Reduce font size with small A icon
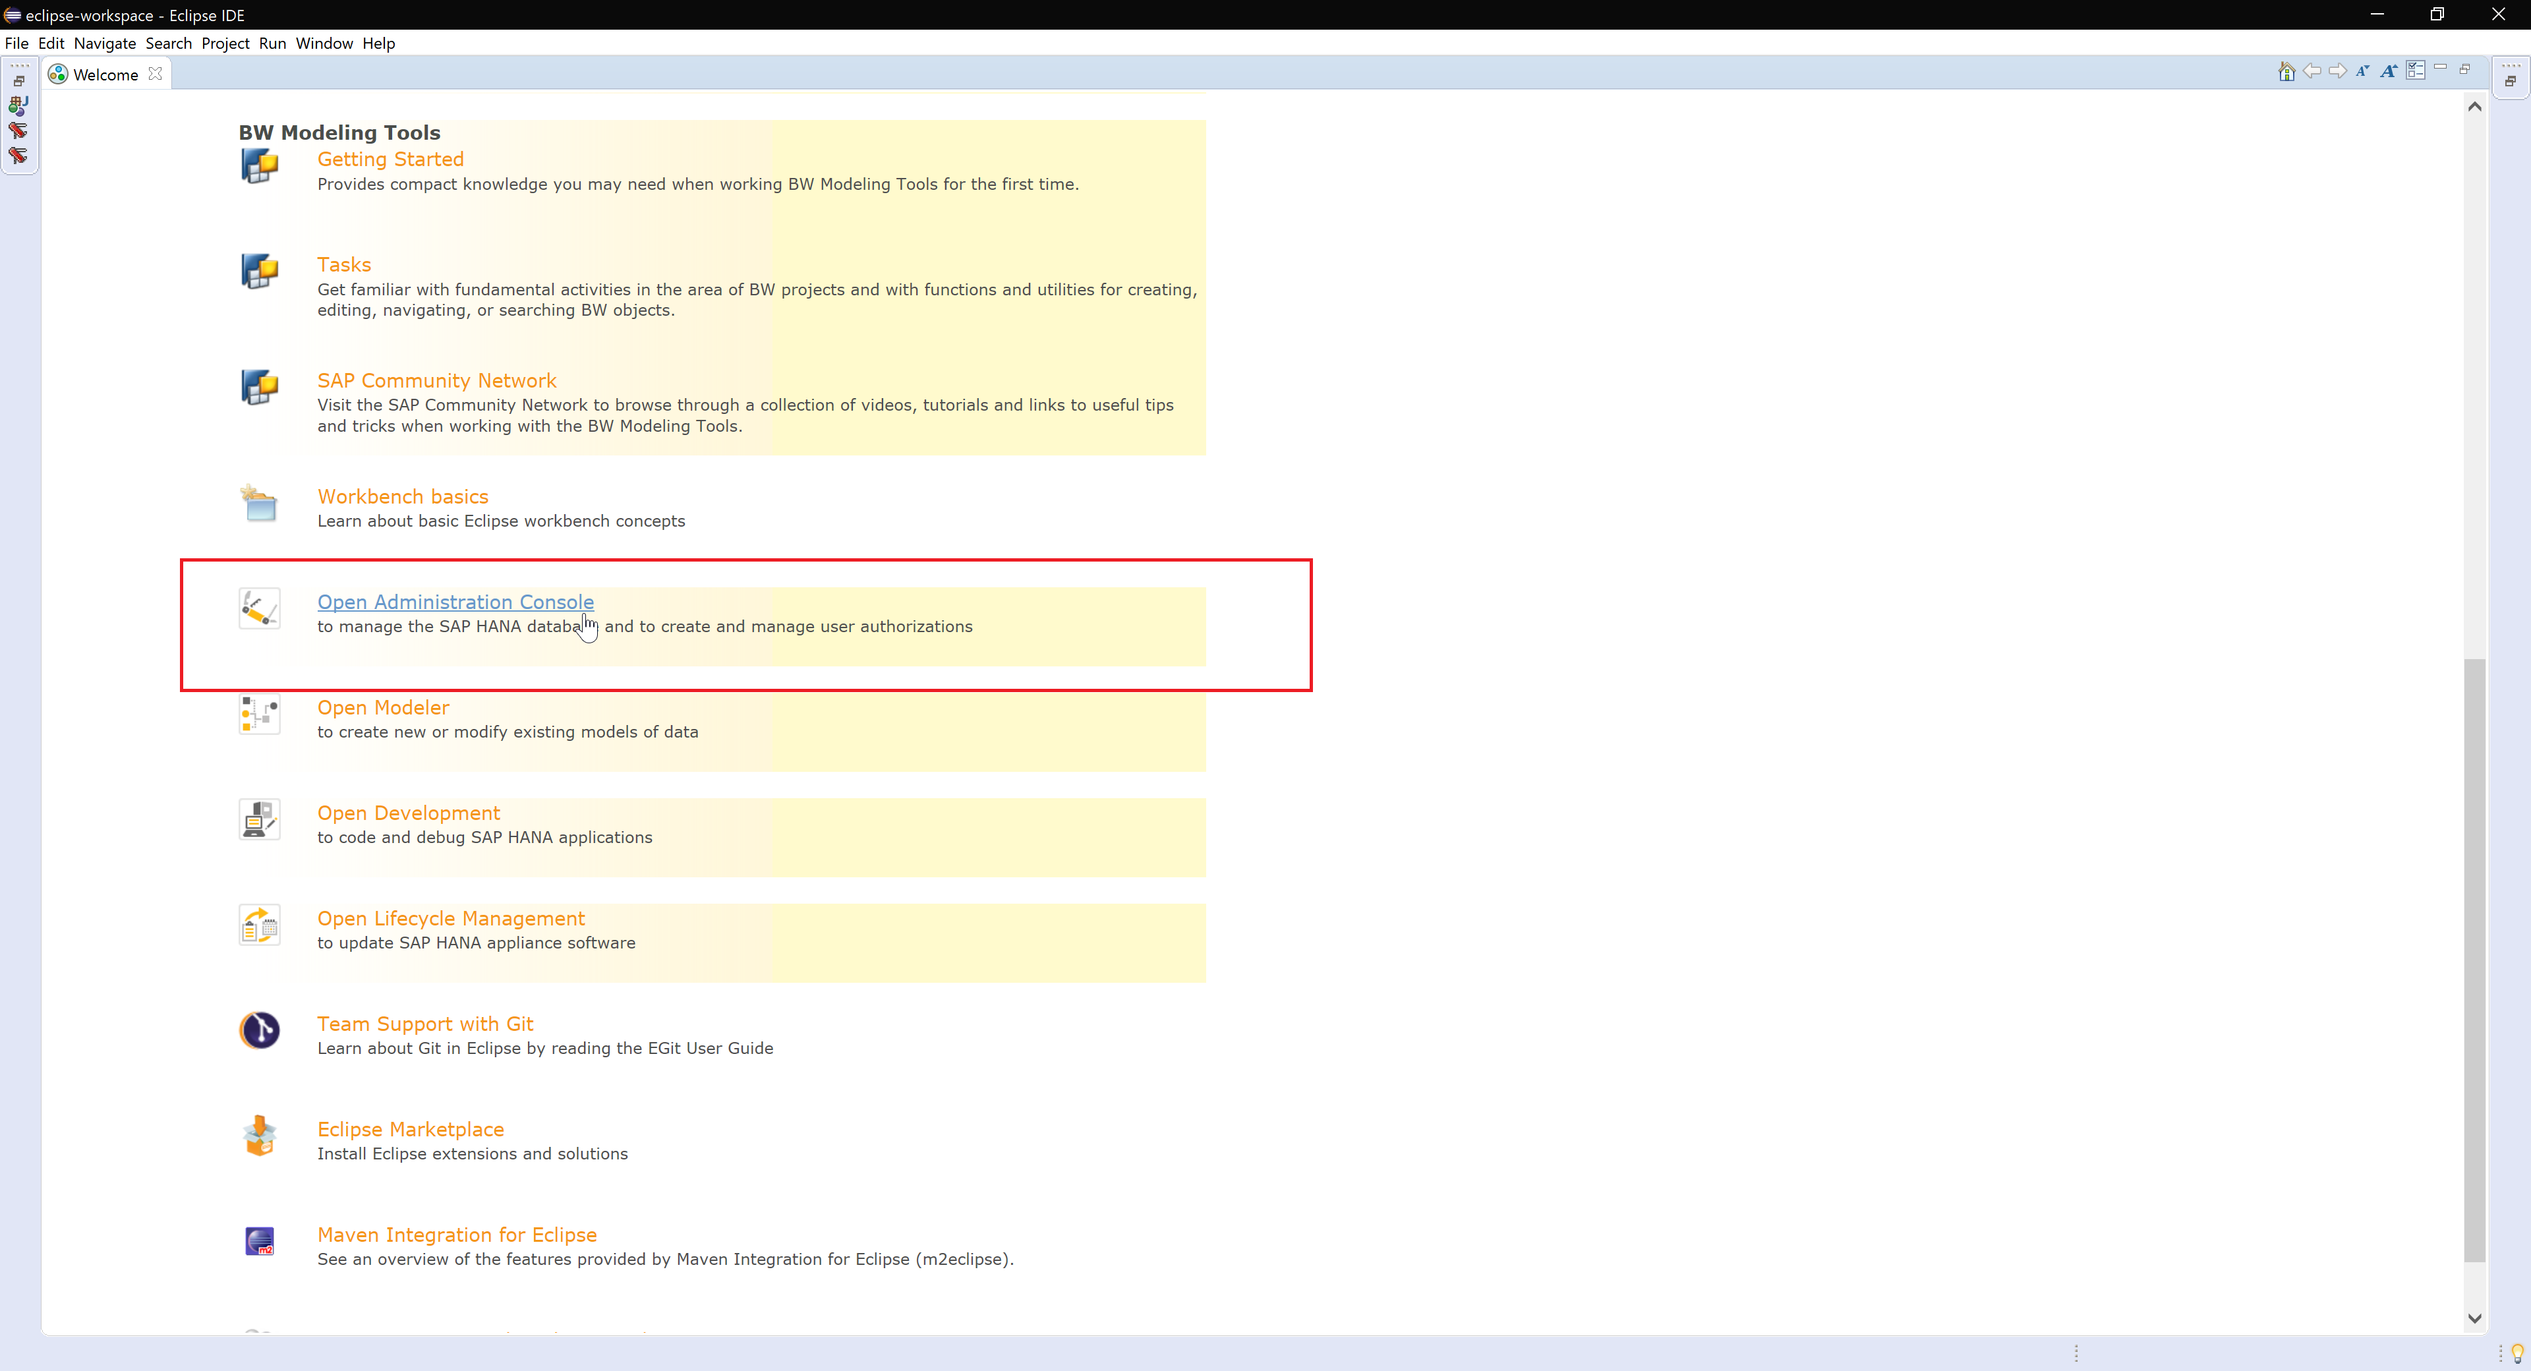Viewport: 2531px width, 1371px height. 2362,71
